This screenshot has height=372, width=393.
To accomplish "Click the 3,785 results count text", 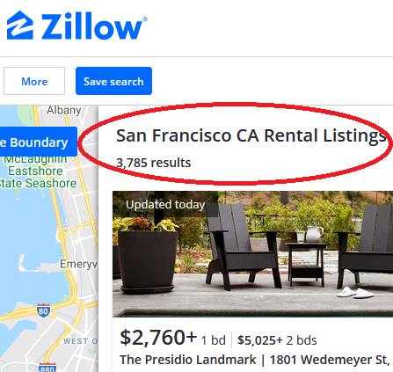I will pyautogui.click(x=154, y=163).
